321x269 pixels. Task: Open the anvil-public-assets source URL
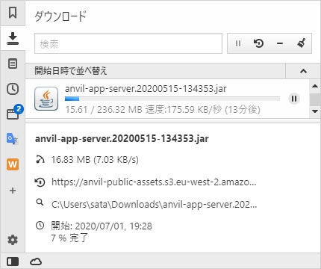coord(154,182)
